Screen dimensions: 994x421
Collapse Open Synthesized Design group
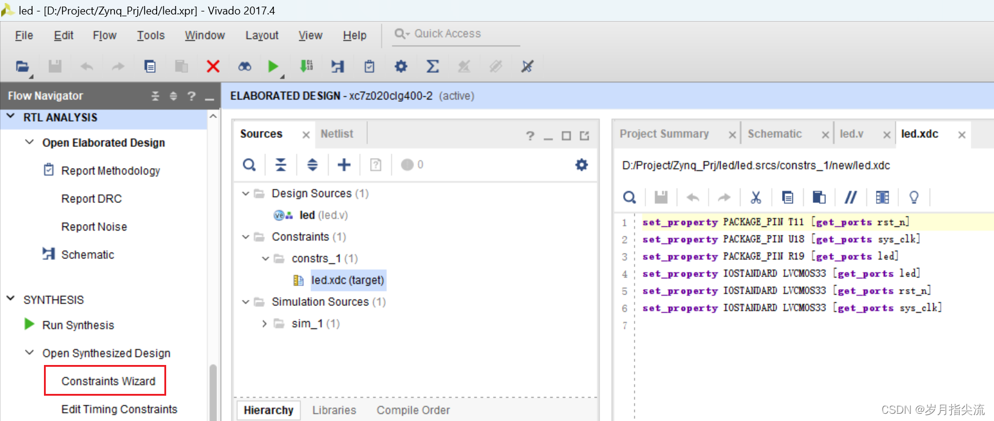29,353
